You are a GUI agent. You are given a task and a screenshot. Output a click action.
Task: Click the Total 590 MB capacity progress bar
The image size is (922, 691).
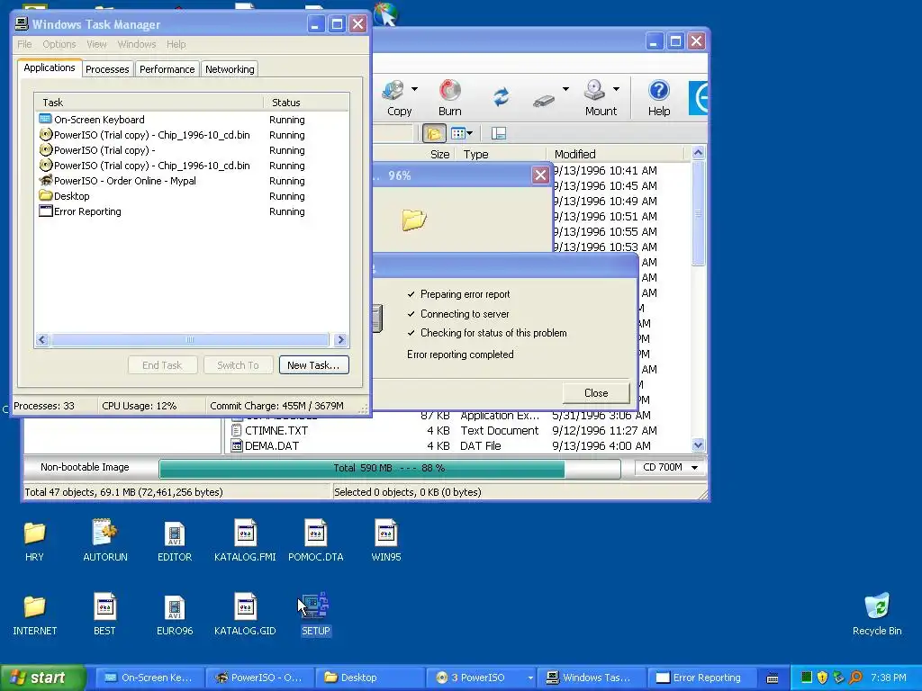[x=389, y=468]
